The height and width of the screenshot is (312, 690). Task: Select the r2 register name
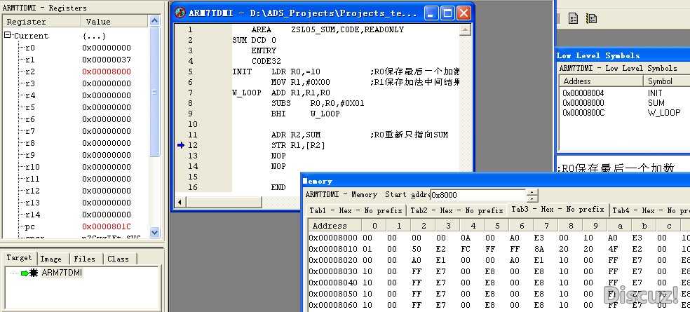[30, 72]
